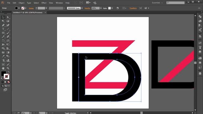The image size is (203, 114).
Task: Select the Direct Selection tool
Action: click(x=8, y=17)
